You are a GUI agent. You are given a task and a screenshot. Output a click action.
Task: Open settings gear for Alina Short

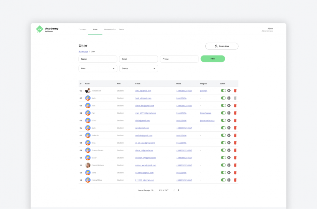(x=229, y=91)
